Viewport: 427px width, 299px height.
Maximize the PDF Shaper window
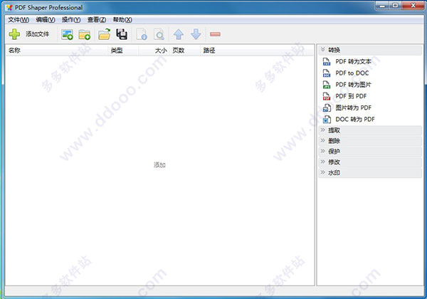(x=395, y=6)
